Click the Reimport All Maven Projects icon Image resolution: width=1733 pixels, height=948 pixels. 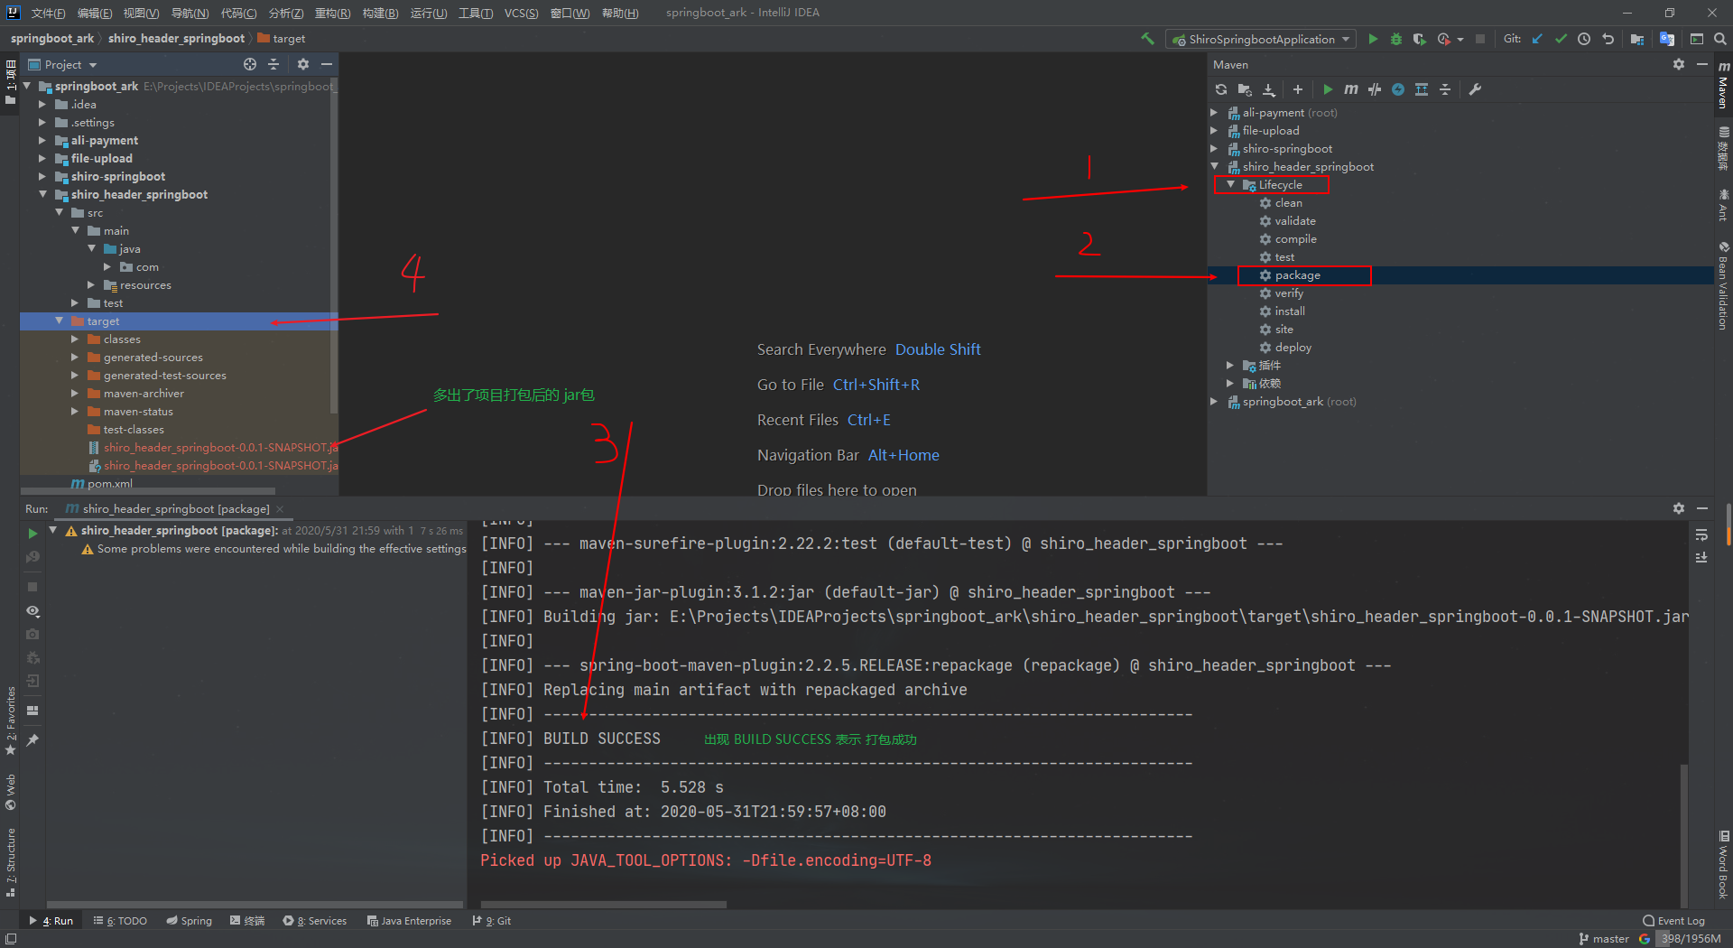point(1220,89)
